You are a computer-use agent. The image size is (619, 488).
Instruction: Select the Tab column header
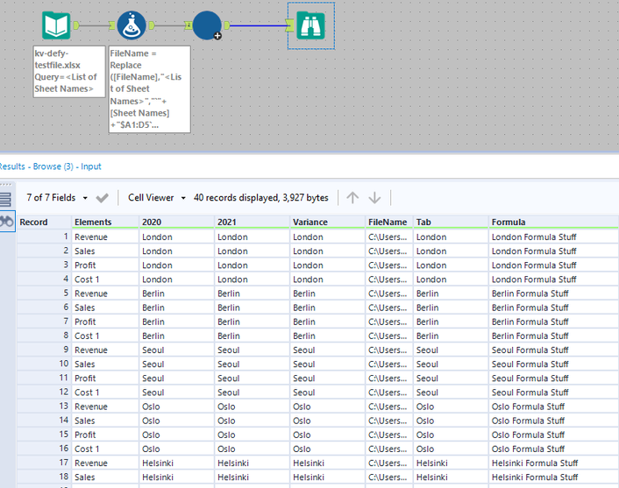pyautogui.click(x=423, y=222)
